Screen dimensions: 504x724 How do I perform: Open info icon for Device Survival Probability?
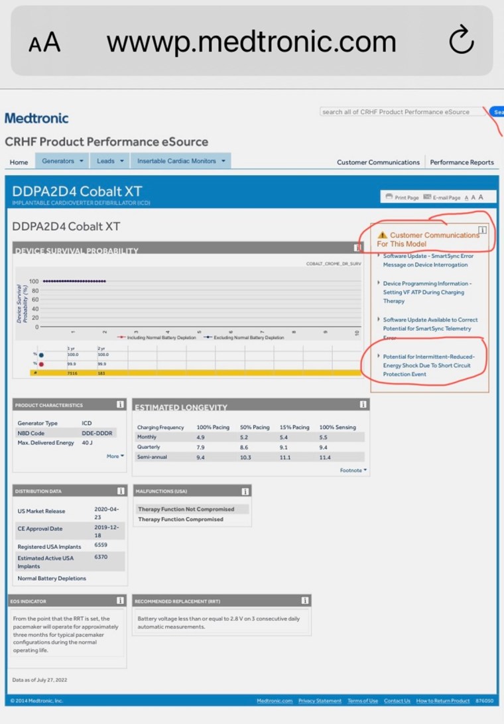pyautogui.click(x=357, y=248)
